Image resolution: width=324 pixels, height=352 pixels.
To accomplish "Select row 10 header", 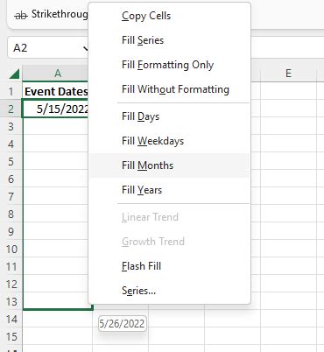I will coord(11,250).
